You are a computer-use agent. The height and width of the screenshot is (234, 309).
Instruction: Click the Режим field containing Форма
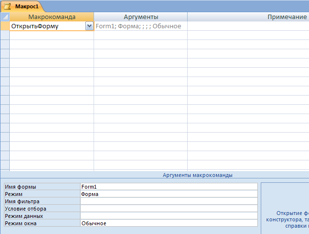(x=169, y=194)
